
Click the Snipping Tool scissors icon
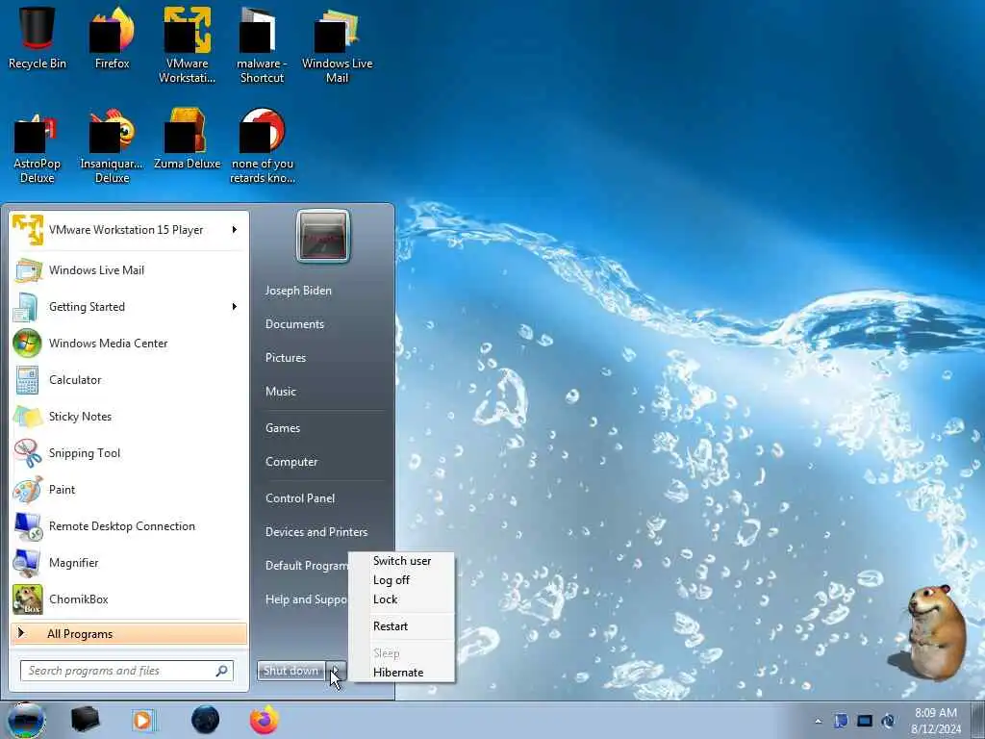click(27, 453)
